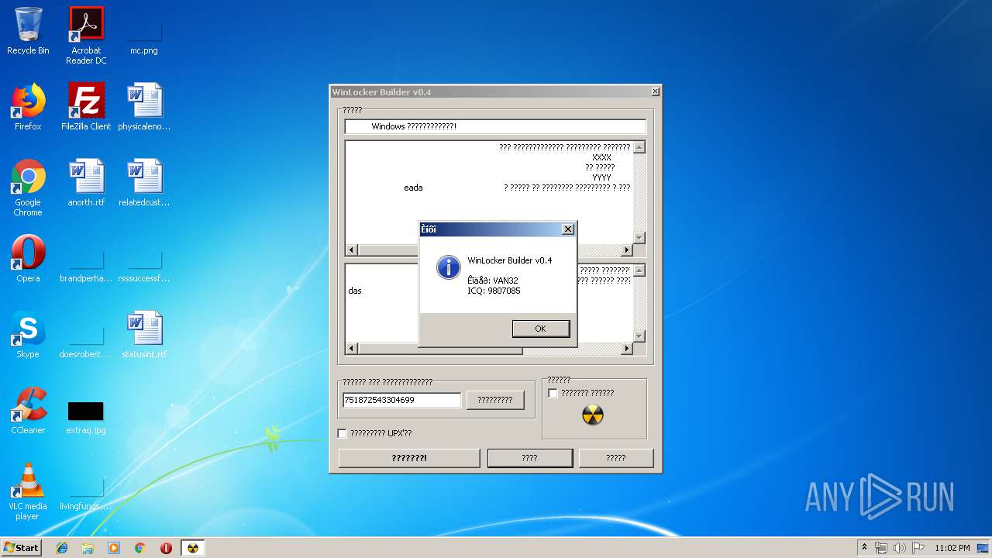Select physicaleno document icon
This screenshot has height=558, width=992.
pos(144,107)
